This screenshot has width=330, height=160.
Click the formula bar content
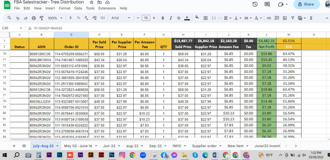click(48, 28)
